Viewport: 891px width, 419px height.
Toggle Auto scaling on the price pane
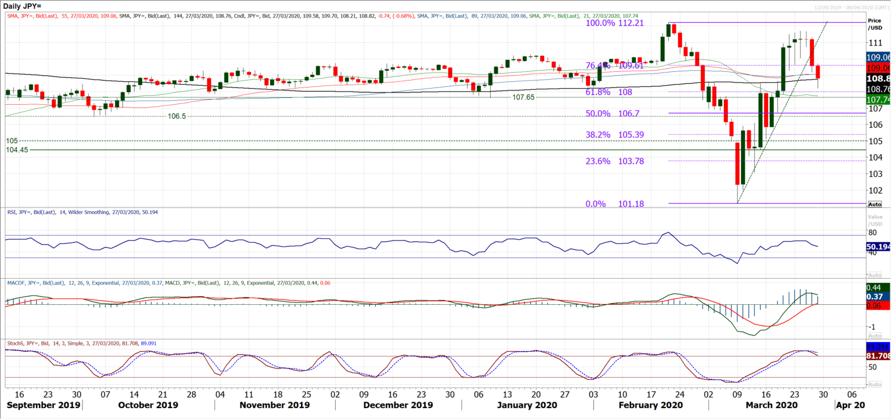875,204
